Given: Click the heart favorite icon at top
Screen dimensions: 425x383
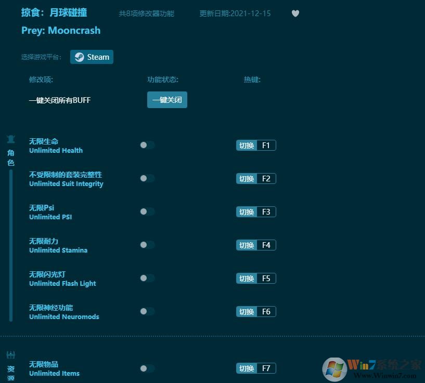Looking at the screenshot, I should tap(295, 14).
